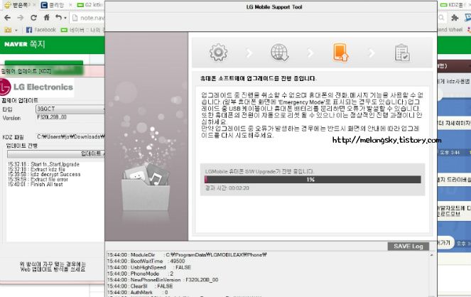Select log line 'AuthMark : 0'
Image resolution: width=471 pixels, height=297 pixels.
pyautogui.click(x=138, y=292)
